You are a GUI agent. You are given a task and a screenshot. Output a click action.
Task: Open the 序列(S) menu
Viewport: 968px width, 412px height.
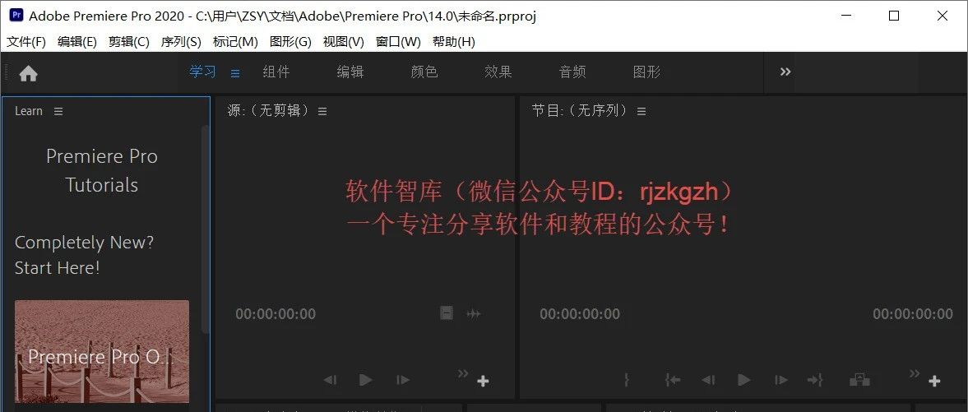[181, 41]
